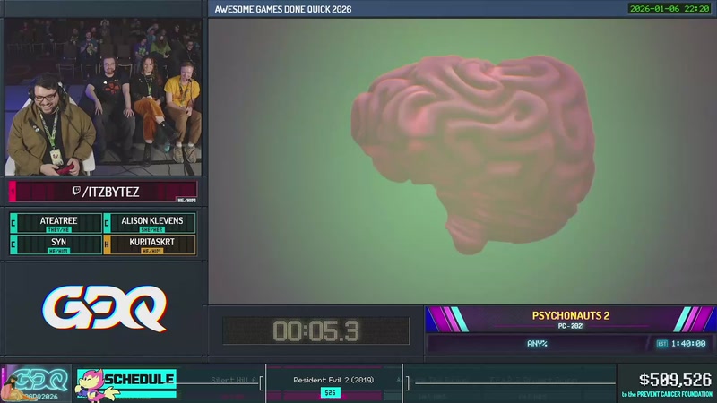
Task: Click the ANY% category label
Action: click(537, 344)
